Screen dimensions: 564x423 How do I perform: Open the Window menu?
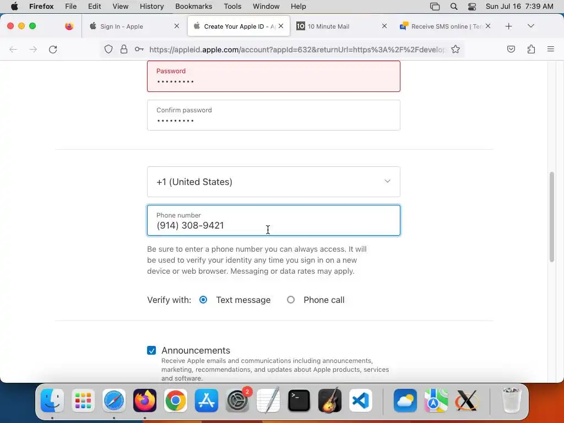(266, 7)
